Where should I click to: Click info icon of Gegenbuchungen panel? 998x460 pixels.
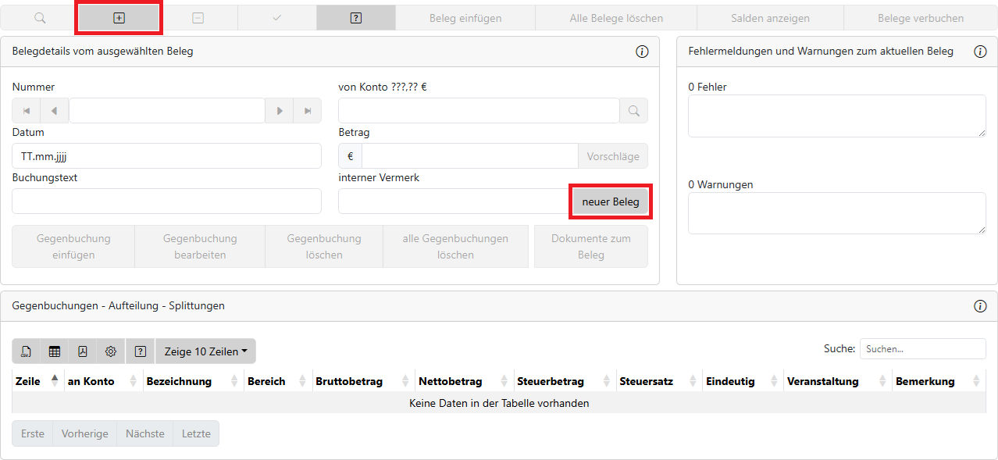pos(980,306)
